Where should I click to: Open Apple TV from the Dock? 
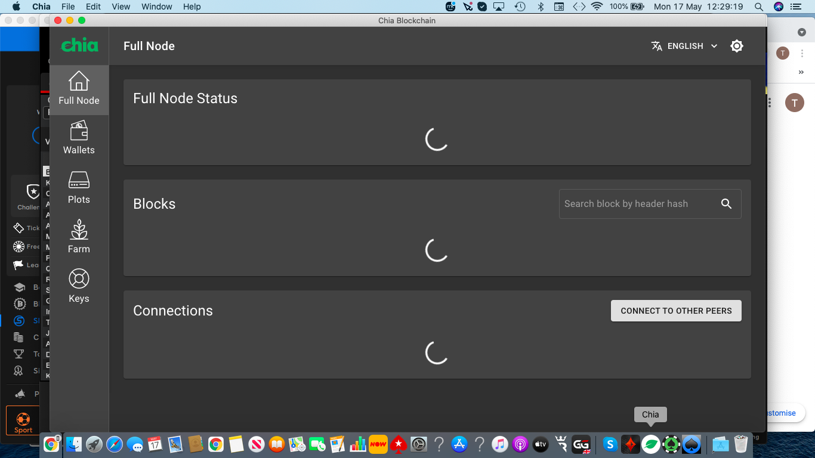541,444
